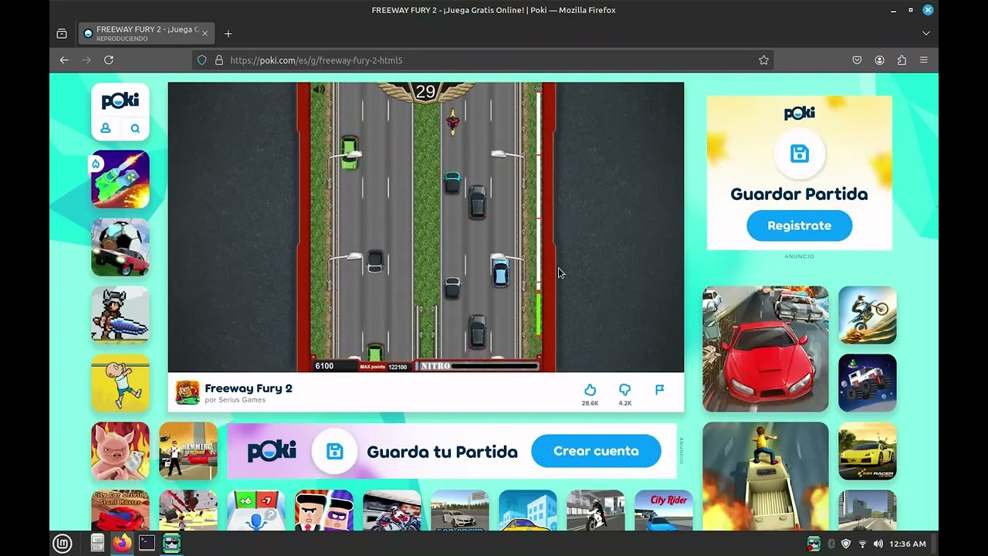Report the game using flag icon

(660, 390)
